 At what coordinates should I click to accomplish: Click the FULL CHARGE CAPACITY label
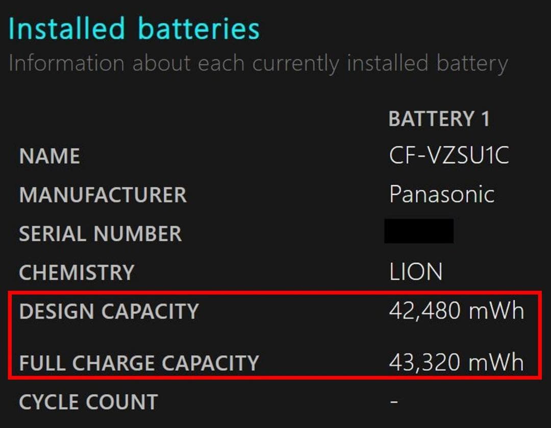(x=139, y=363)
